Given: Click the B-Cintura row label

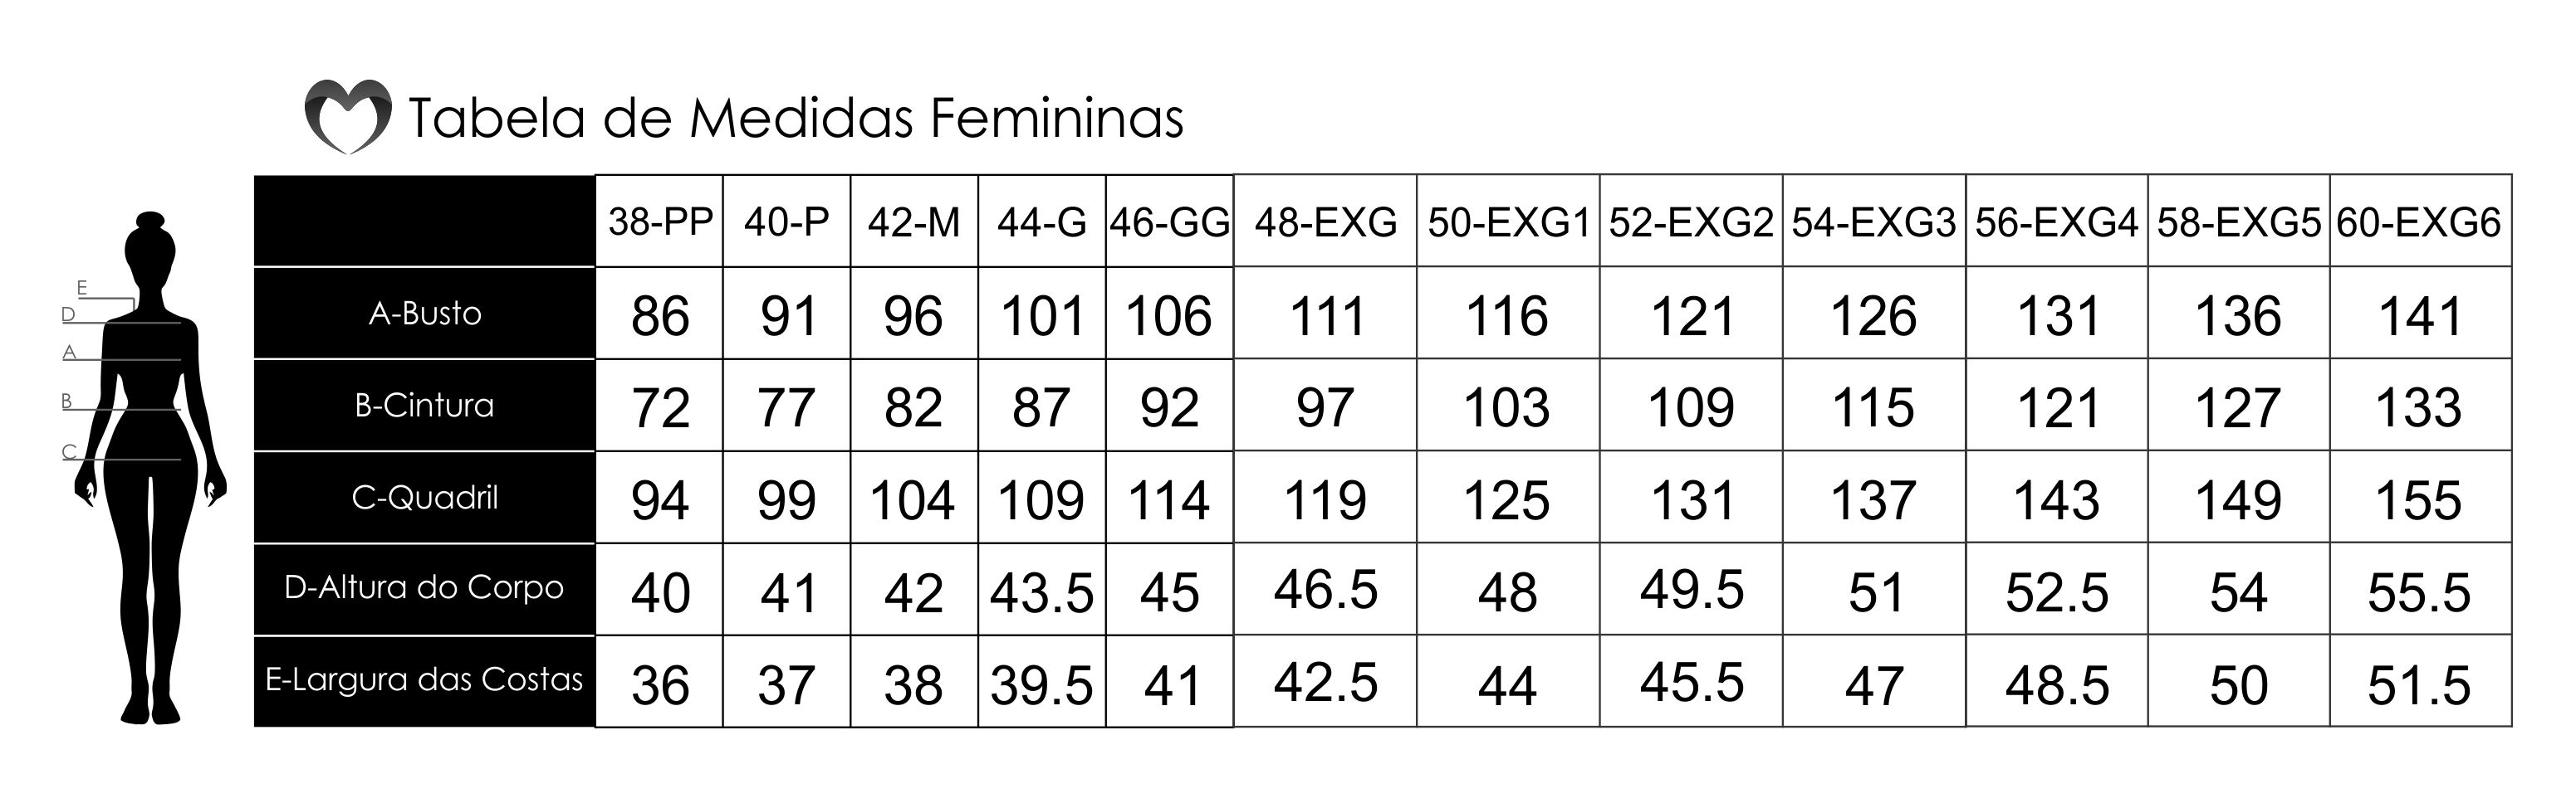Looking at the screenshot, I should pos(425,406).
